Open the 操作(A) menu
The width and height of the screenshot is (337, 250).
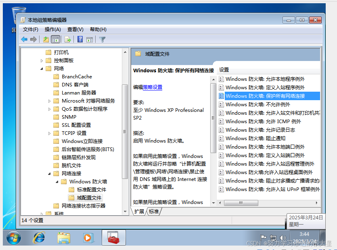(52, 29)
